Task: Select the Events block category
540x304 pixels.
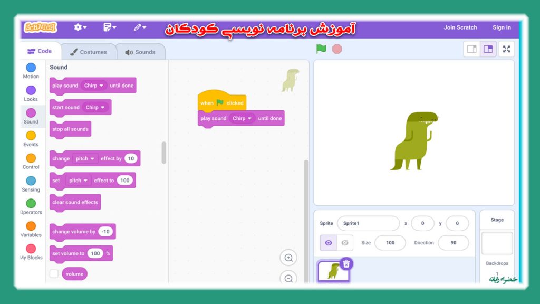Action: point(31,139)
